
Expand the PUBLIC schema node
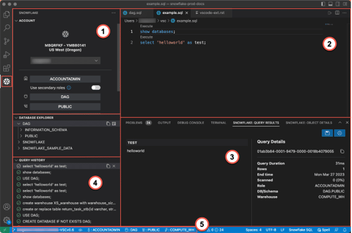coord(21,136)
